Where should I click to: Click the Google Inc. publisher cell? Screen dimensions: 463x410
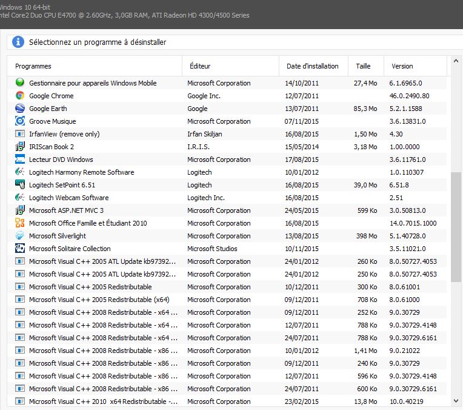point(204,96)
